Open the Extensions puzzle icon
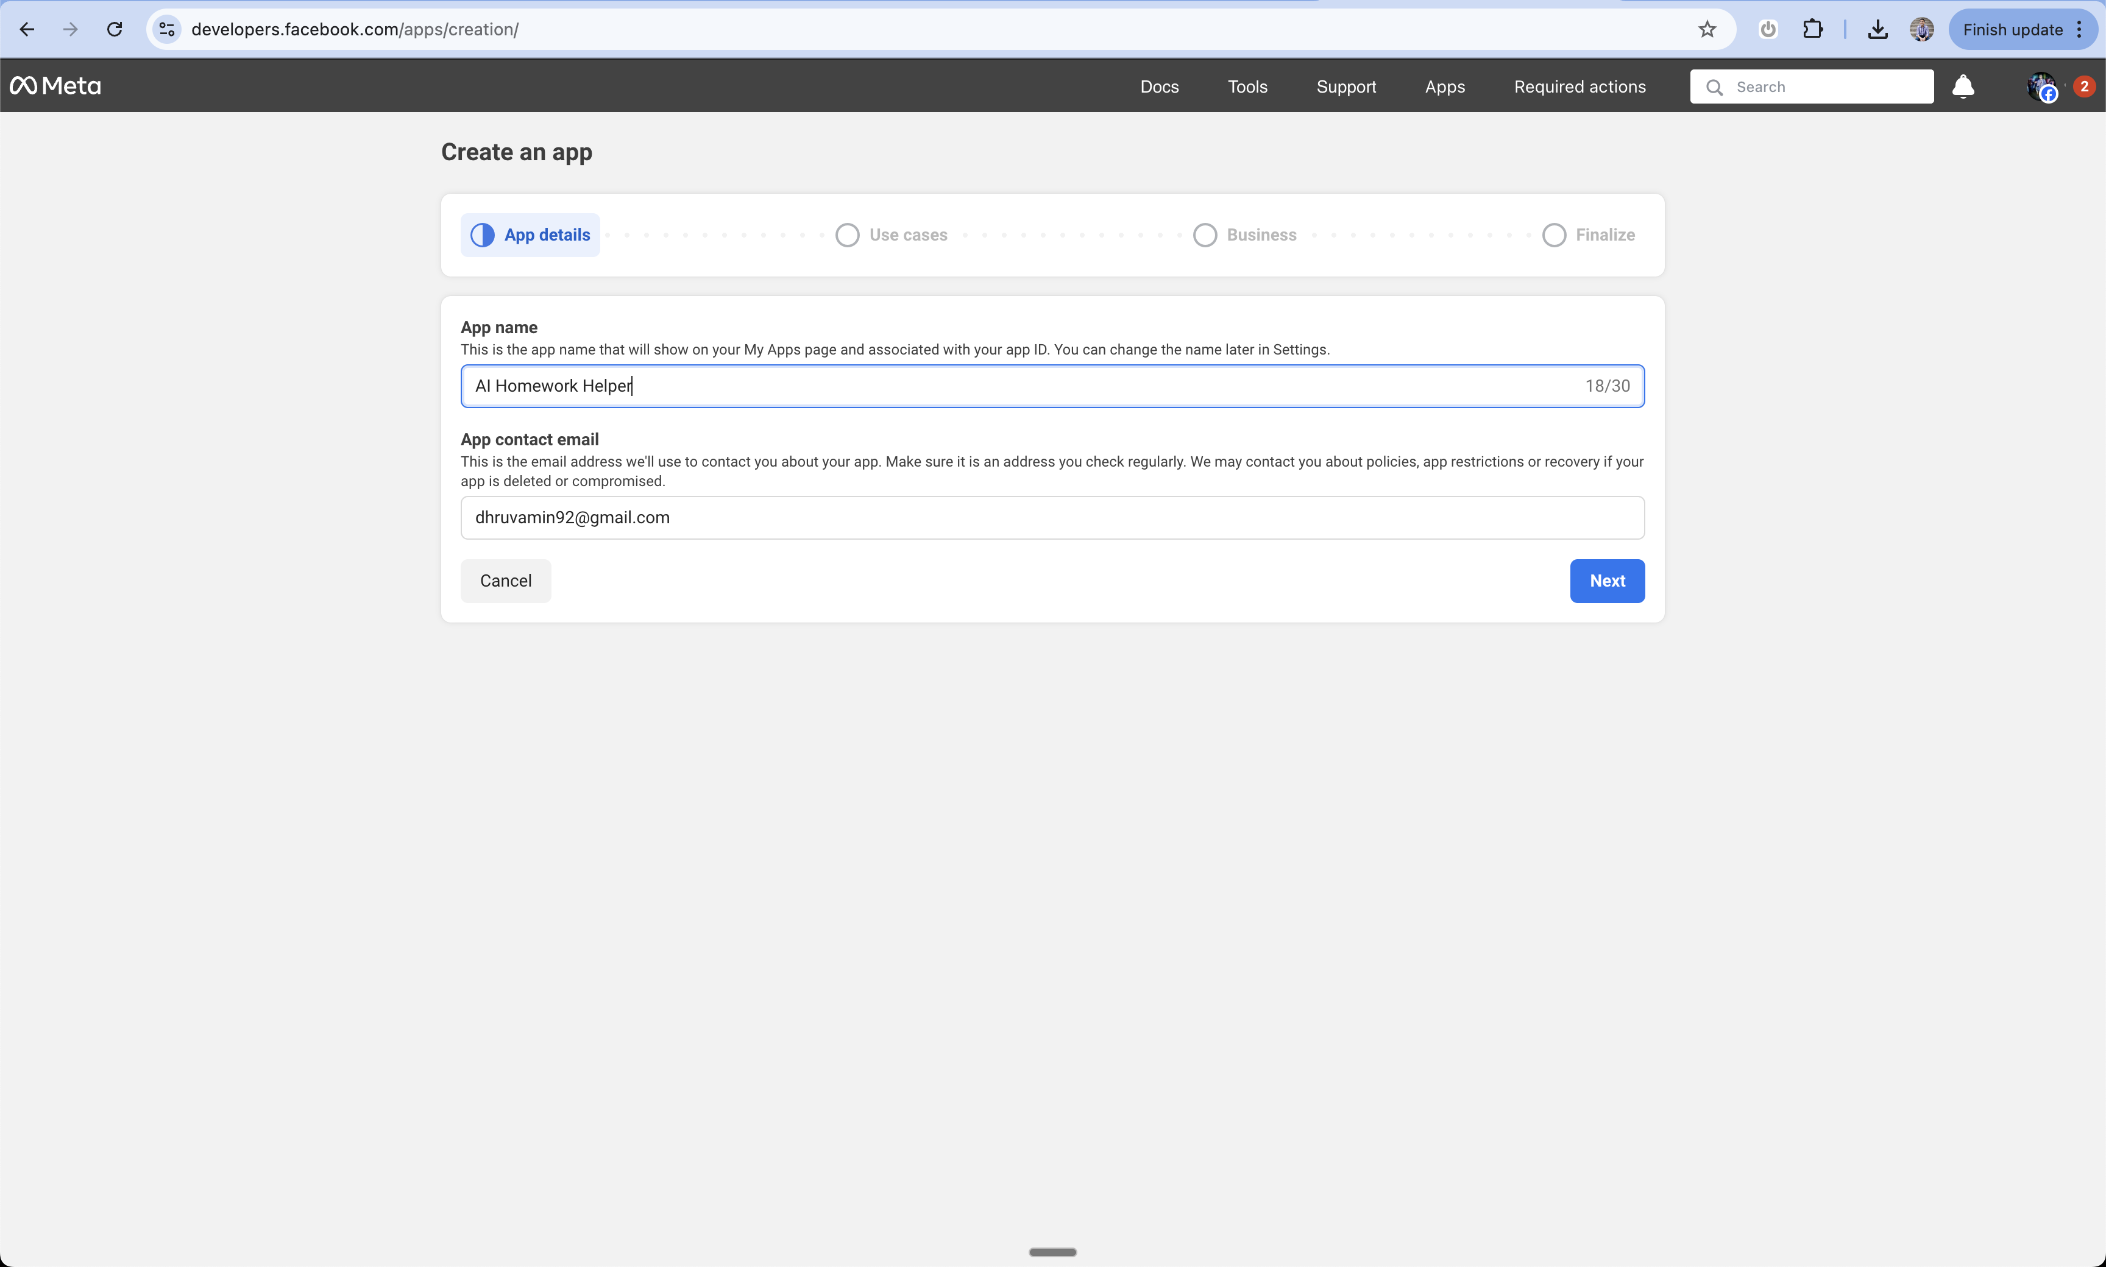Screen dimensions: 2106x1267 click(x=1812, y=30)
